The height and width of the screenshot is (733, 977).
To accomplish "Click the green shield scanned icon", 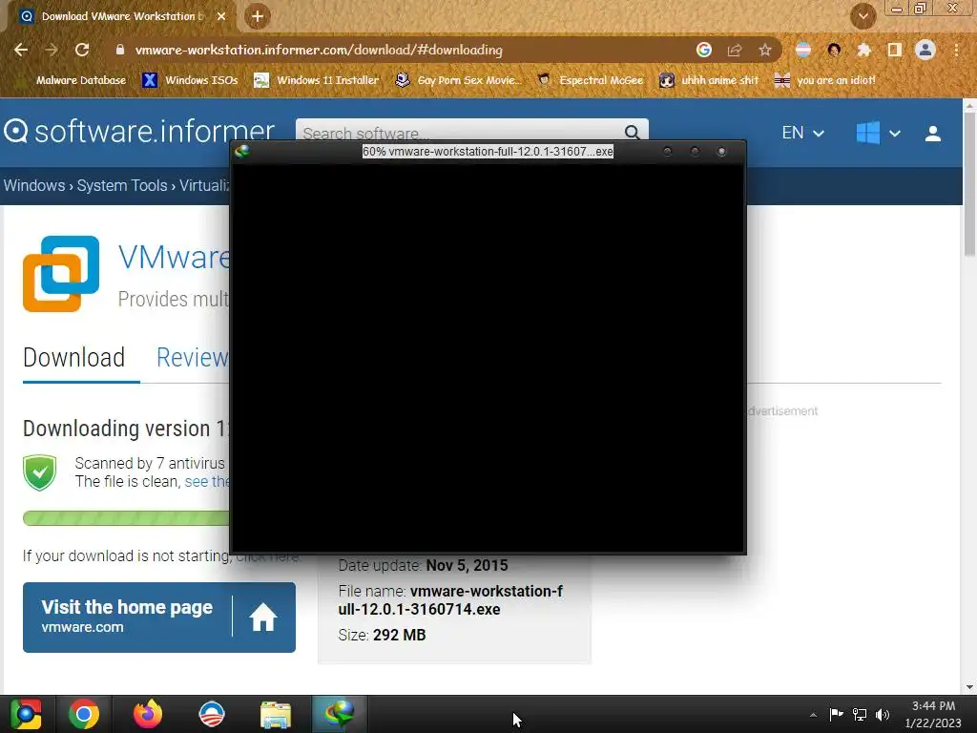I will (x=40, y=472).
